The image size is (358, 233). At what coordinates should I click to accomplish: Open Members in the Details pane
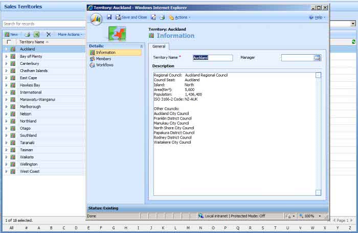tap(103, 59)
